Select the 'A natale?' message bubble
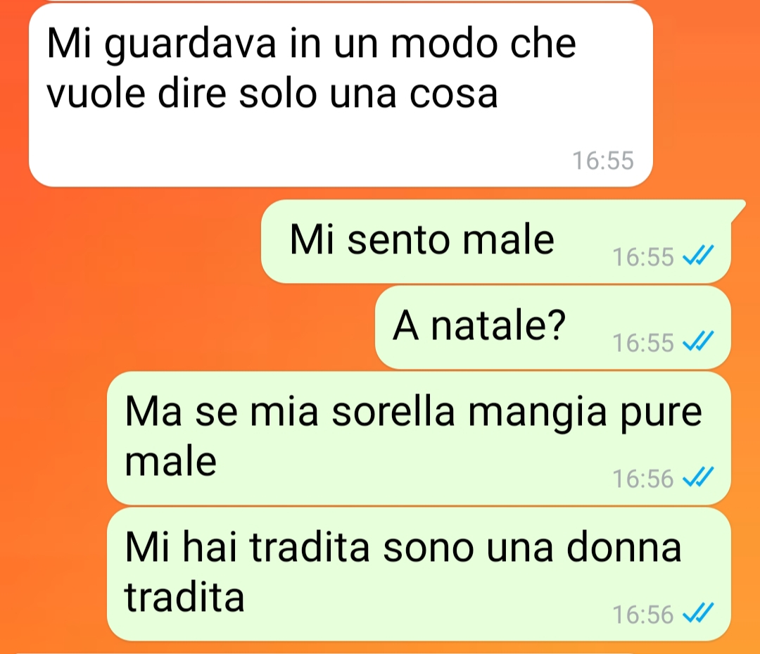 point(552,327)
